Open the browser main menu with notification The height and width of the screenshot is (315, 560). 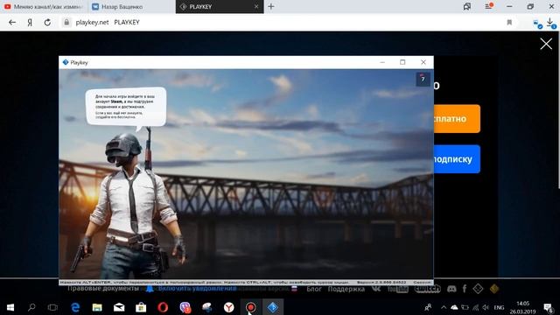(x=489, y=6)
